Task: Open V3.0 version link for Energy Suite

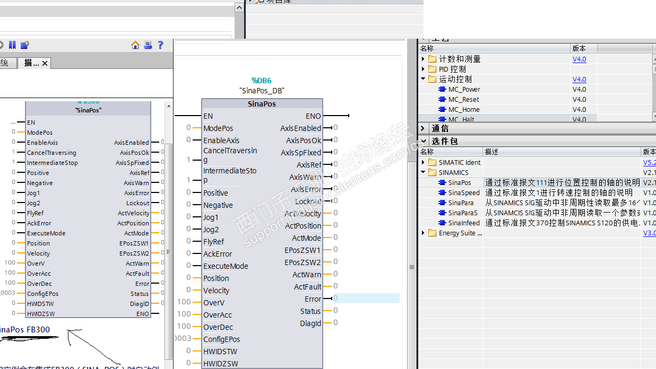Action: click(x=649, y=233)
